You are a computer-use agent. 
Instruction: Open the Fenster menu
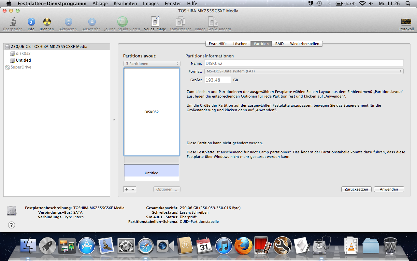pos(173,3)
